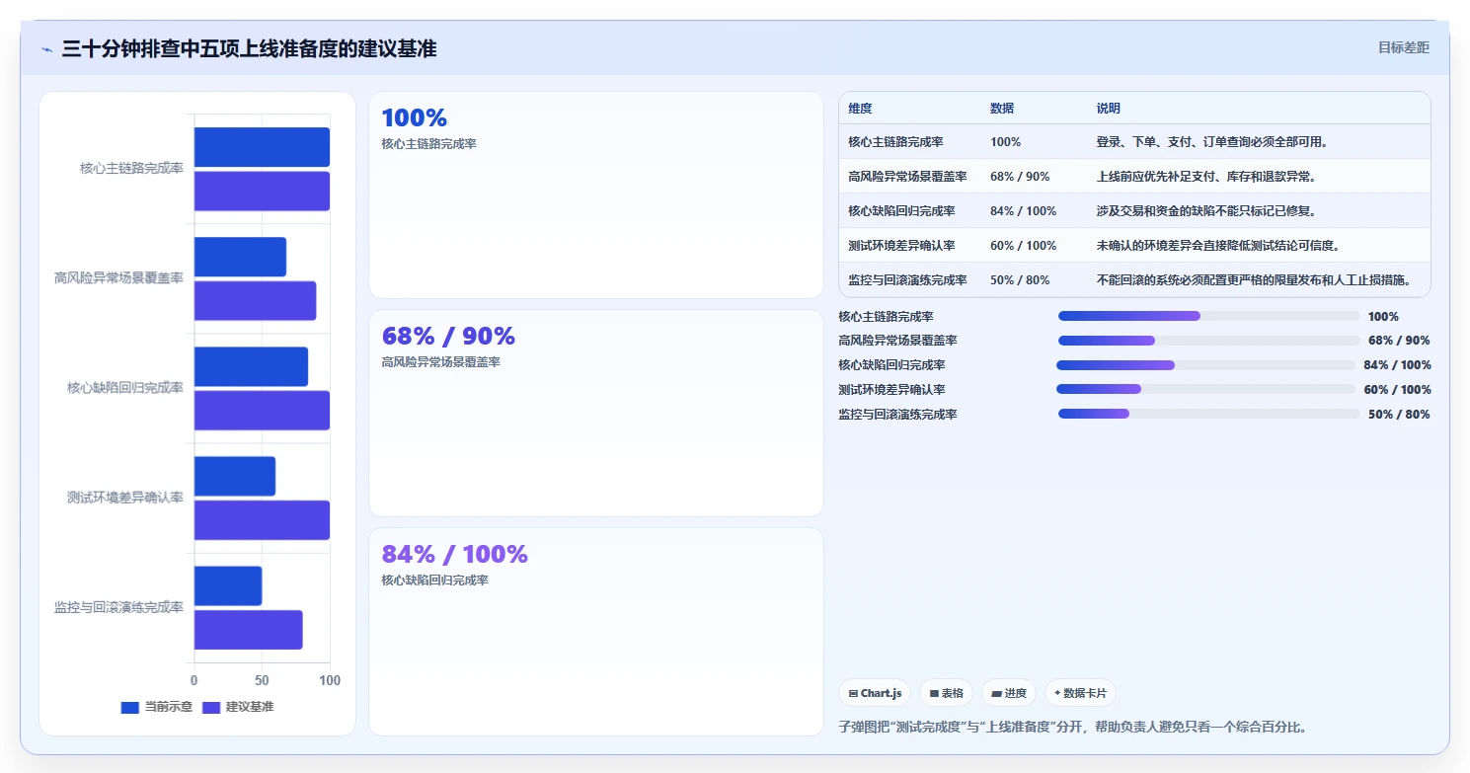
Task: Click the title 三十分钟排查中五项上线准备度的建议基准
Action: click(249, 48)
